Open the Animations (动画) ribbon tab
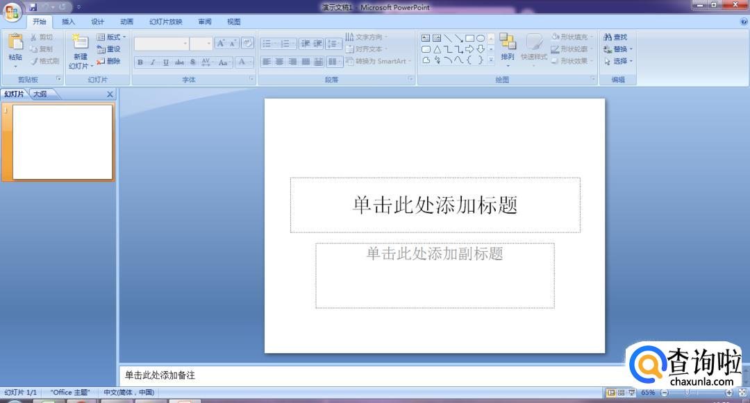This screenshot has width=750, height=403. click(x=127, y=22)
